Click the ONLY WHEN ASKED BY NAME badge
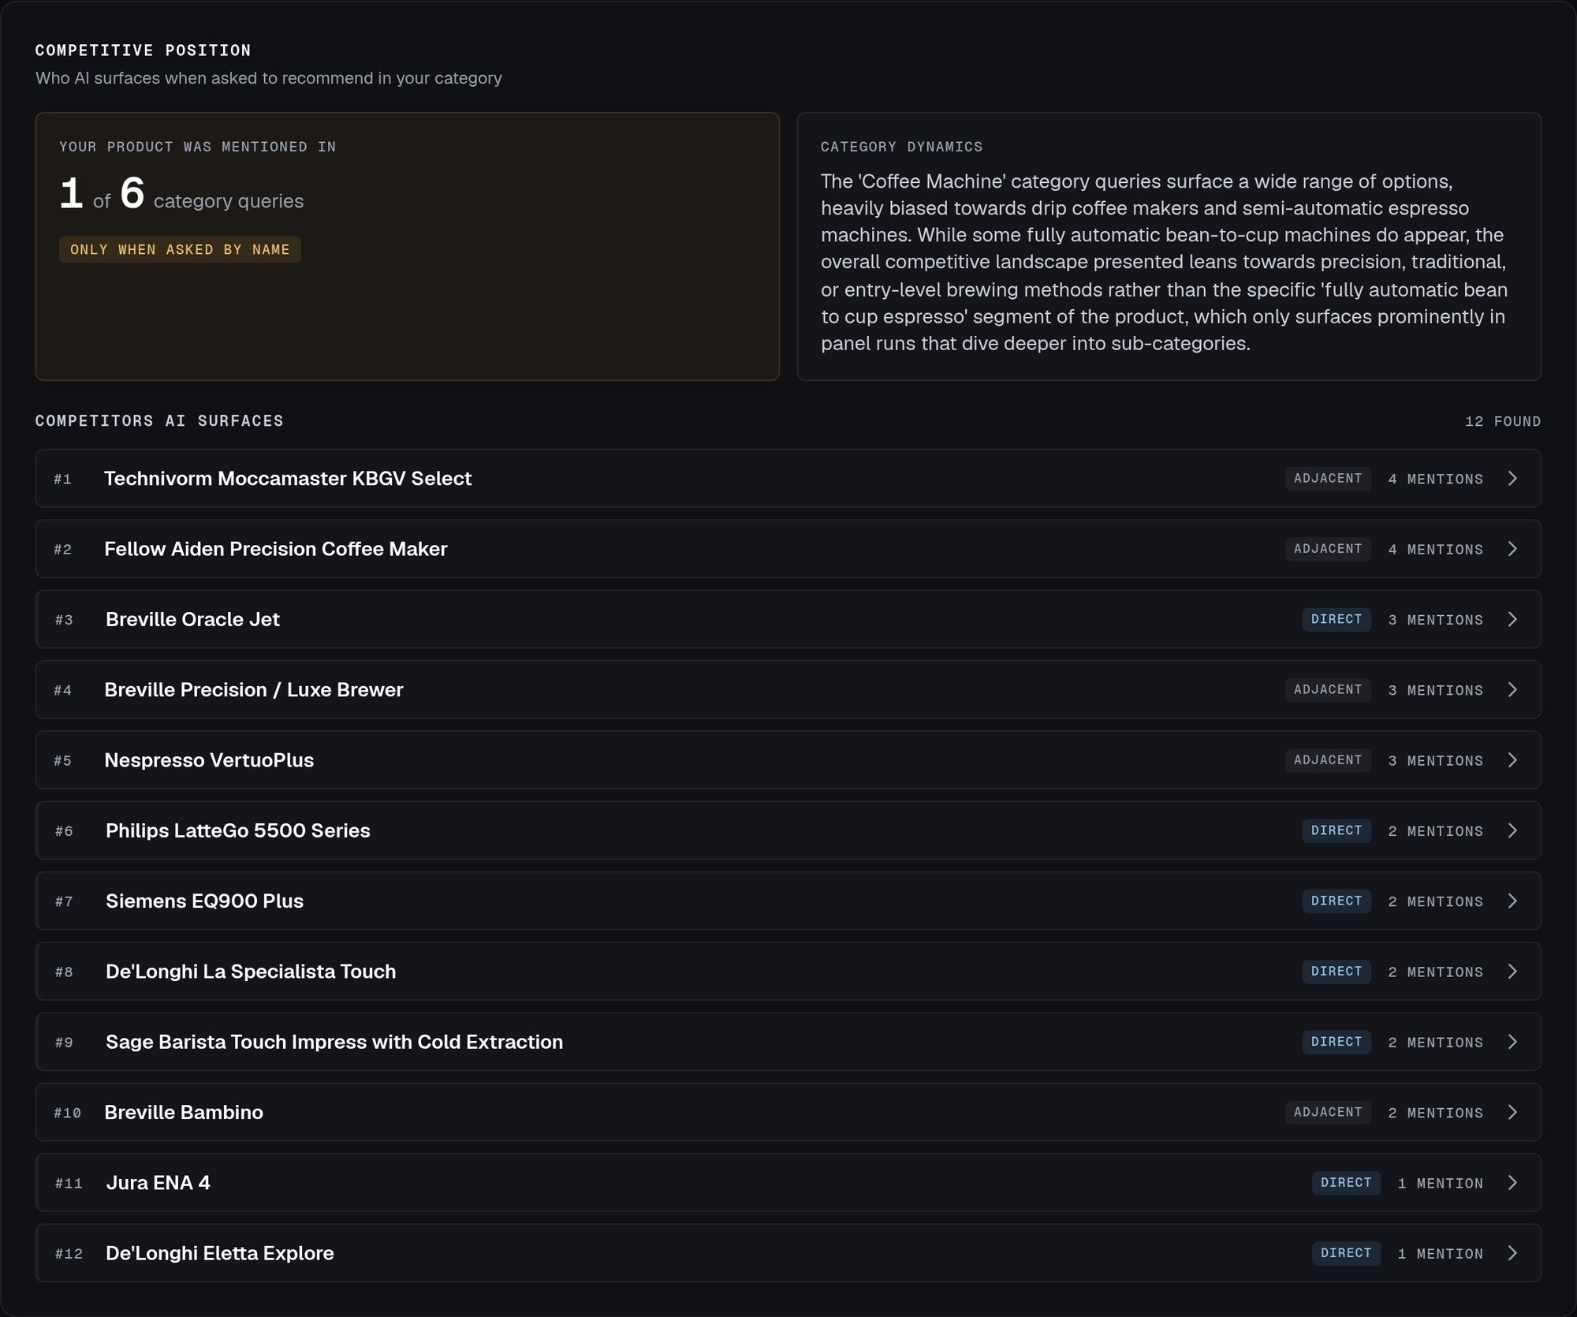The width and height of the screenshot is (1577, 1317). 180,249
